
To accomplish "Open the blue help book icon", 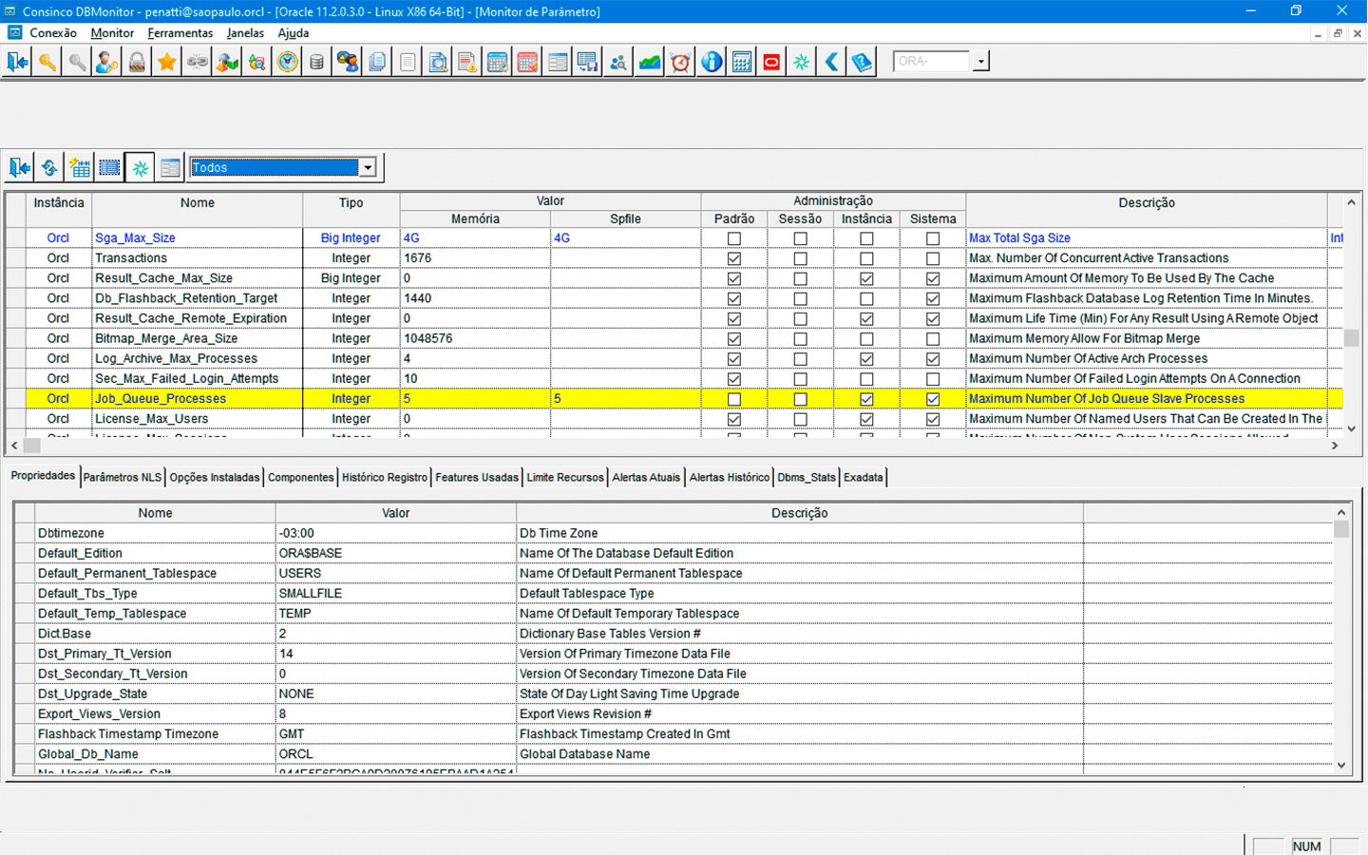I will coord(862,63).
